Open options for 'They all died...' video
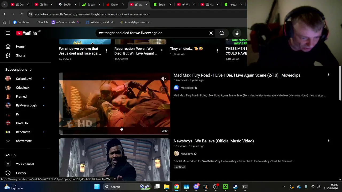This screenshot has width=342, height=192. [217, 51]
